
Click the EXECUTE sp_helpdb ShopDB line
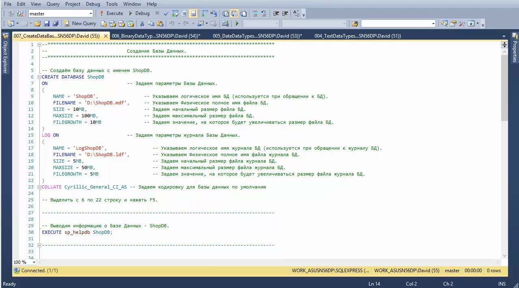[x=77, y=232]
